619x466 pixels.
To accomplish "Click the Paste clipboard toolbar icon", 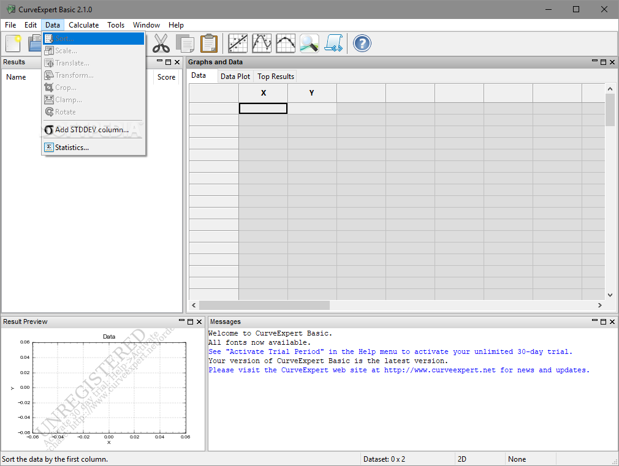I will (209, 43).
